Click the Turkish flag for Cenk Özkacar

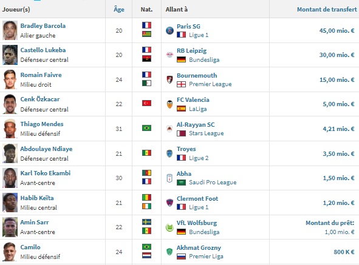point(146,103)
